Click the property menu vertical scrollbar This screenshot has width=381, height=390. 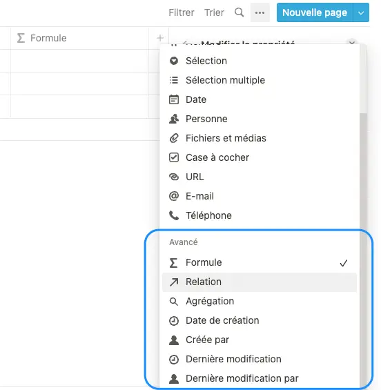(x=363, y=248)
